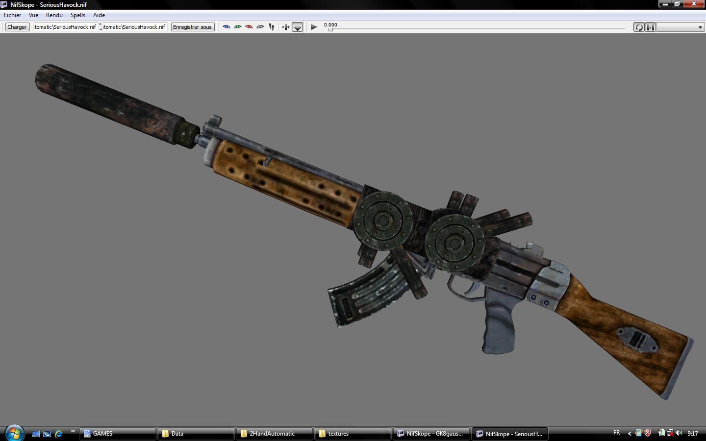Open the Fichier menu
The width and height of the screenshot is (706, 441).
point(13,15)
